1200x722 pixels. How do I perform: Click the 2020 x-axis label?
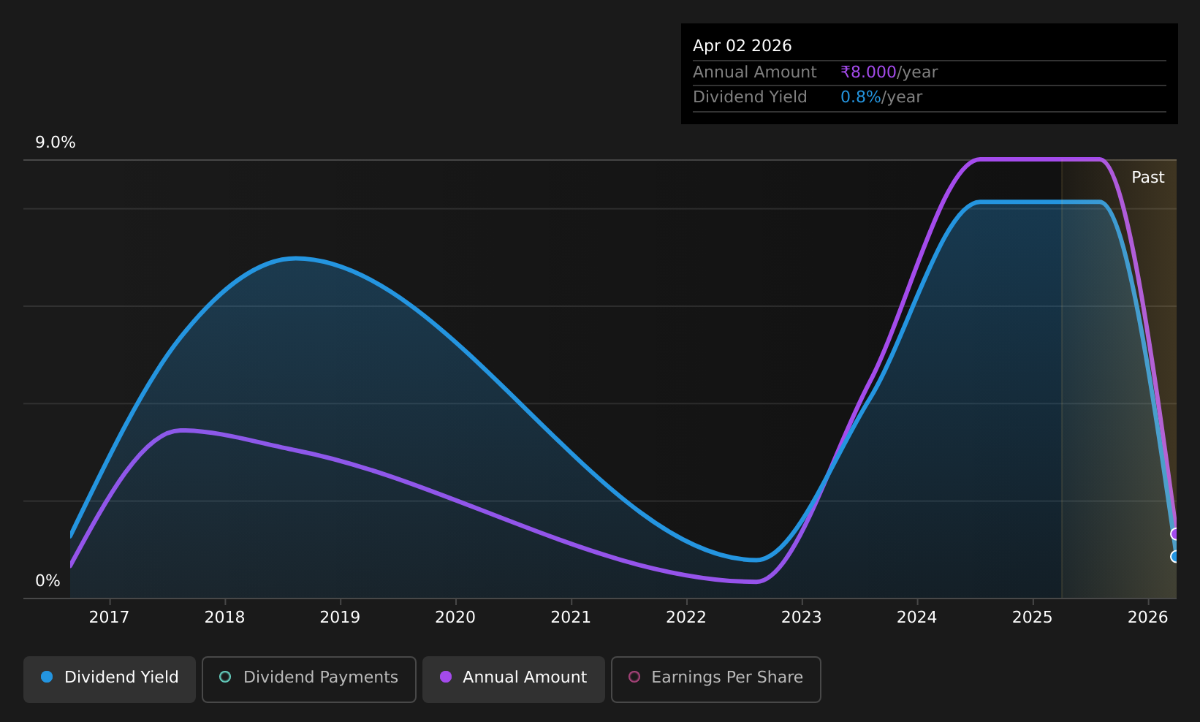455,617
